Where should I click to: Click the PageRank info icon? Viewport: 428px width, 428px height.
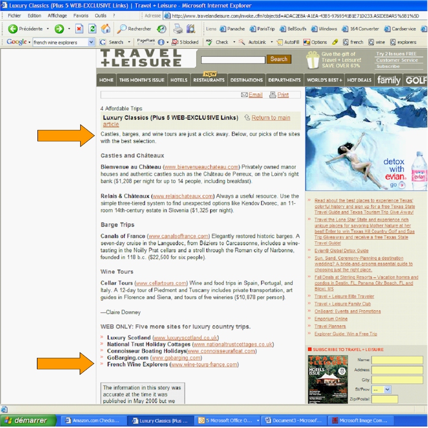(x=161, y=42)
